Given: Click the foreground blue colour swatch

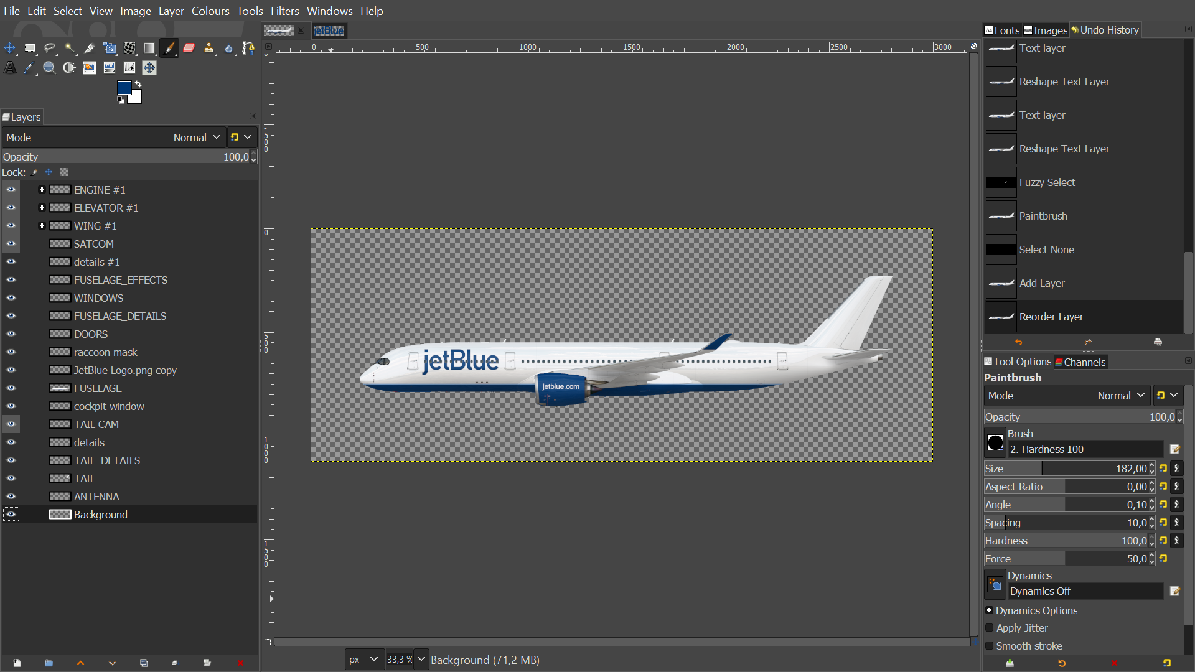Looking at the screenshot, I should 124,88.
